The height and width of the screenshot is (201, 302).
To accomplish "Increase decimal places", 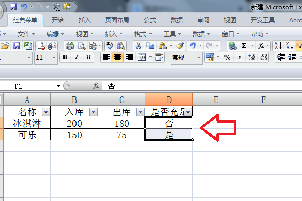I will pos(251,57).
